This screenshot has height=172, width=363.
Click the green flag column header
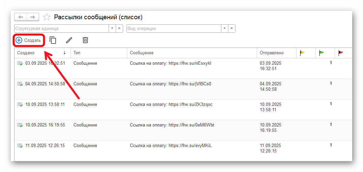(322, 53)
